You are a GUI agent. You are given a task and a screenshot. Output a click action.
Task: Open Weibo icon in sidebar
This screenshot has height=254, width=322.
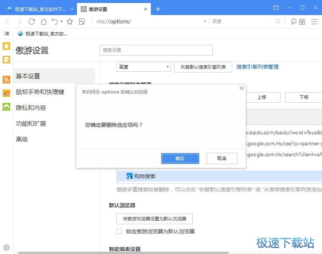(6, 93)
